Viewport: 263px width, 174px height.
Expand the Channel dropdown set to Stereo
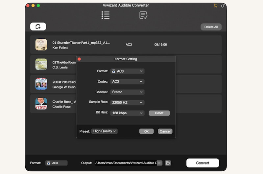(x=127, y=92)
